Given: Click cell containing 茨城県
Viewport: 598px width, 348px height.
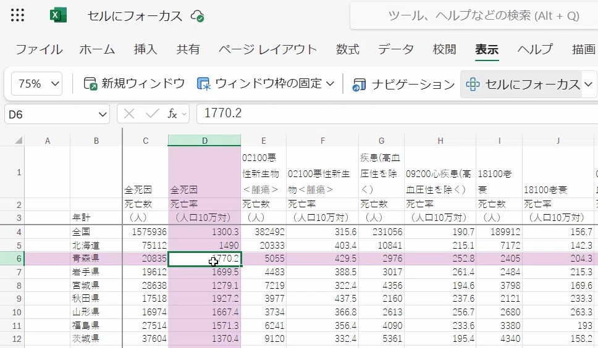Looking at the screenshot, I should [x=96, y=339].
